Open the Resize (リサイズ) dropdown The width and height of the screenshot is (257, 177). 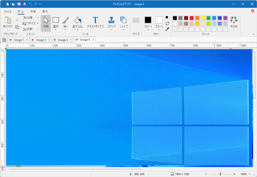click(x=31, y=23)
